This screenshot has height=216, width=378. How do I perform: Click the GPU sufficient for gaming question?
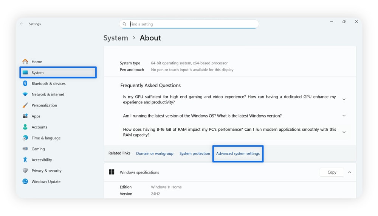coord(229,99)
